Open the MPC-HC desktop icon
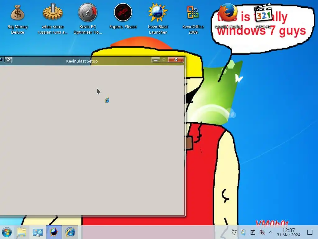318x239 pixels. point(263,12)
